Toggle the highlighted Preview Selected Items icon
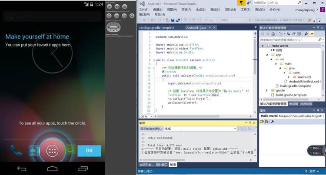The width and height of the screenshot is (326, 175). (x=312, y=34)
